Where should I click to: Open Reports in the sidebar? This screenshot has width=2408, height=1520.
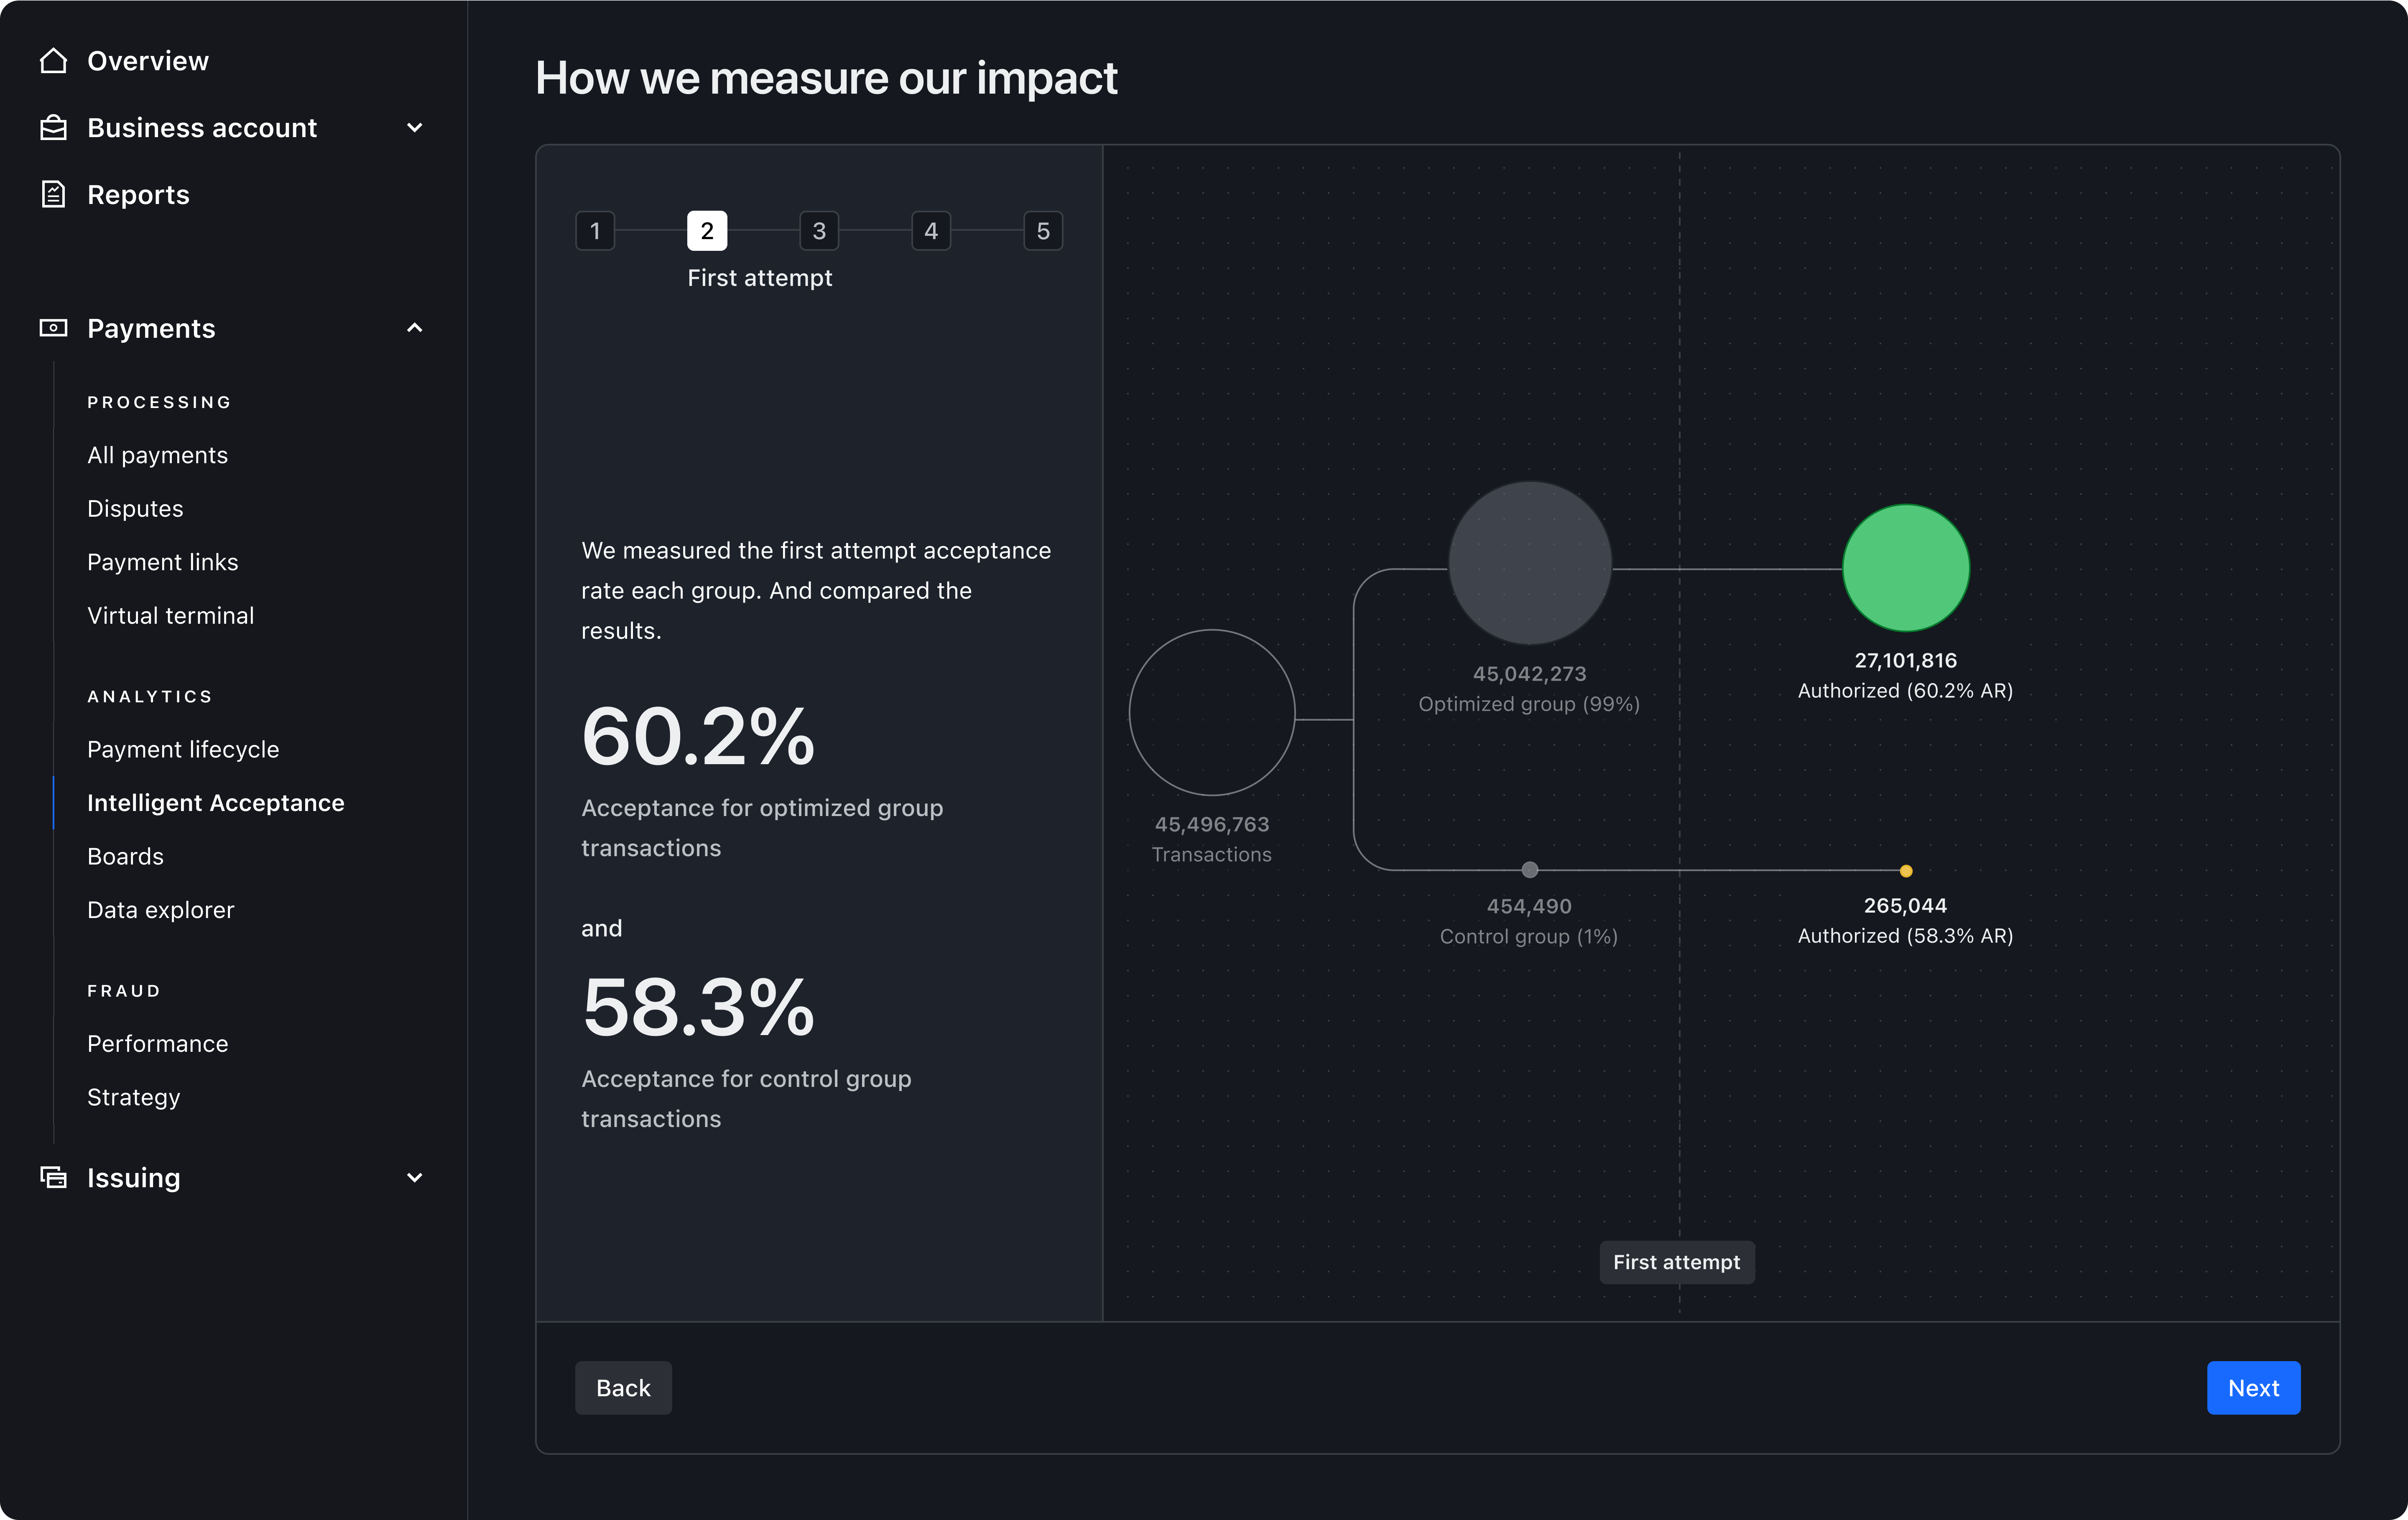coord(138,194)
